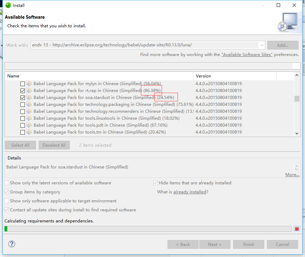Screen dimensions: 305x257
Task: Select the soa.stardust Chinese language pack row
Action: (x=150, y=98)
